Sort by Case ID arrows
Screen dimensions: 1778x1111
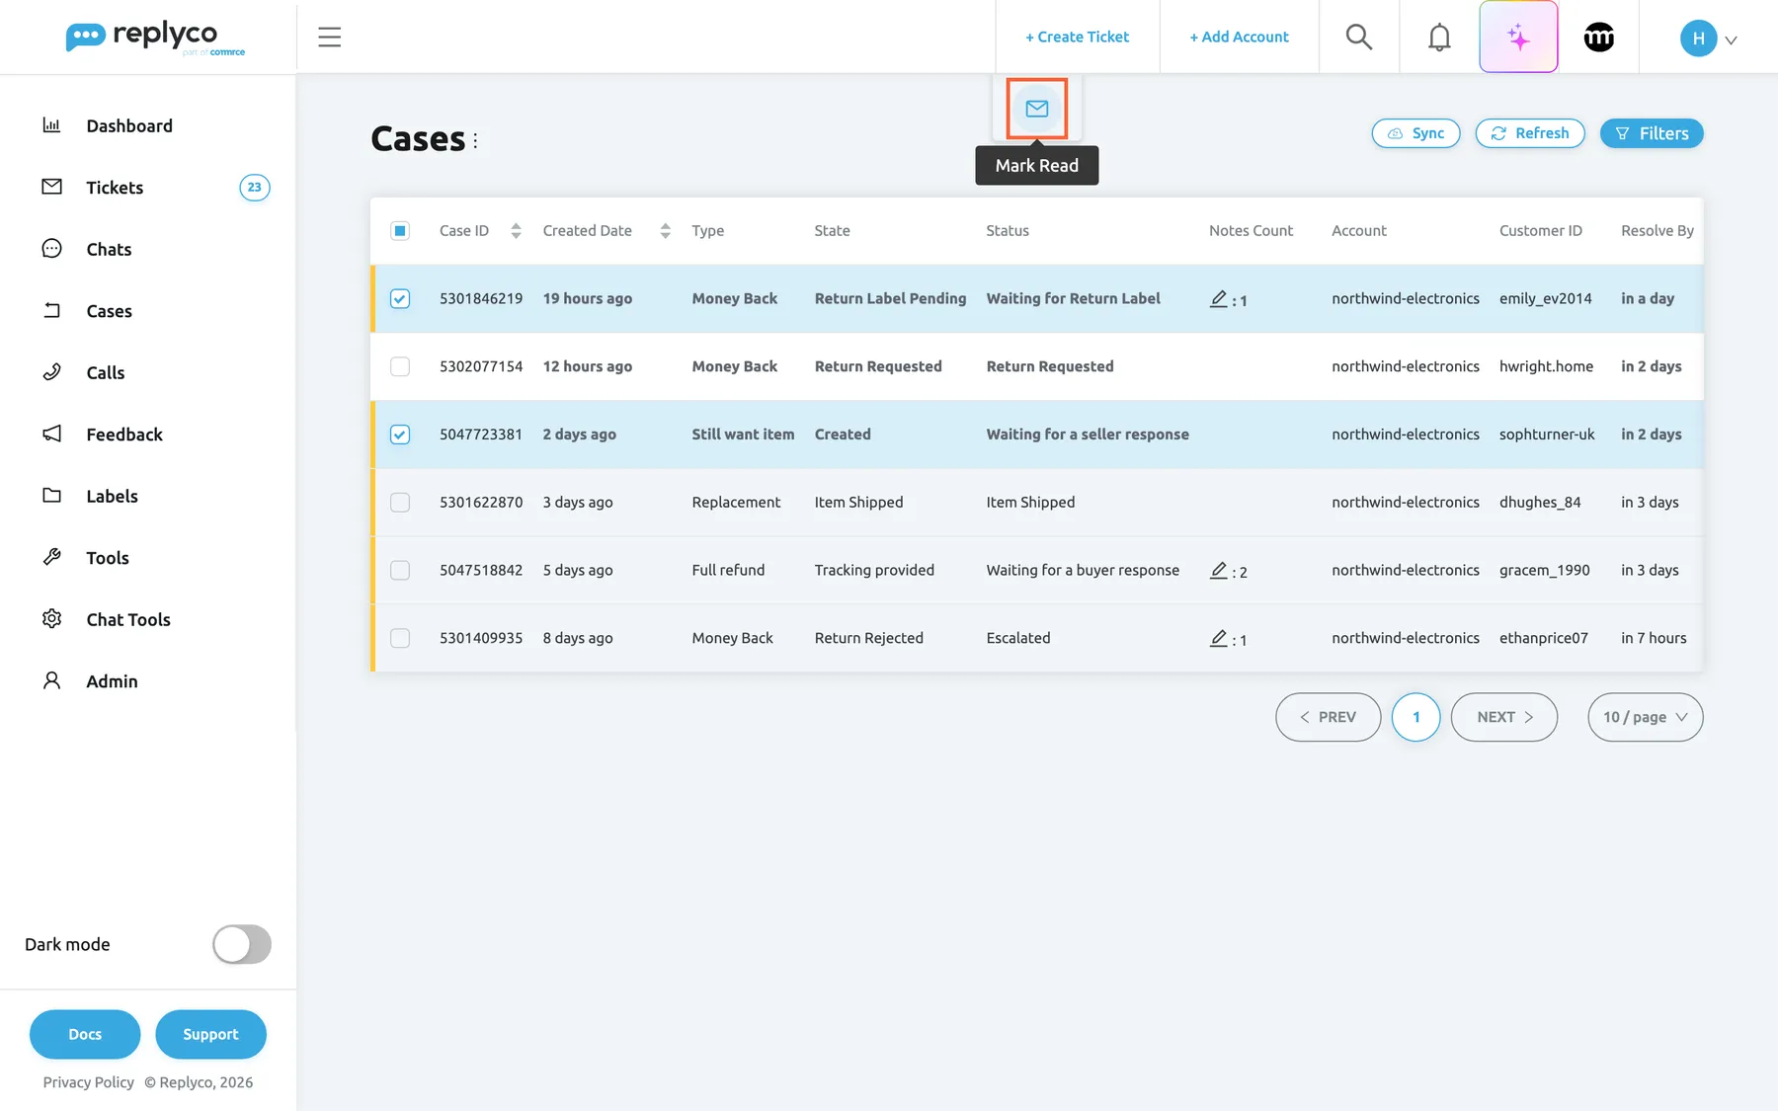(516, 231)
